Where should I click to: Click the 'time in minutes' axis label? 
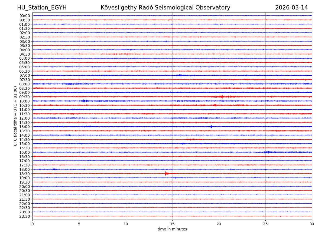(x=172, y=229)
